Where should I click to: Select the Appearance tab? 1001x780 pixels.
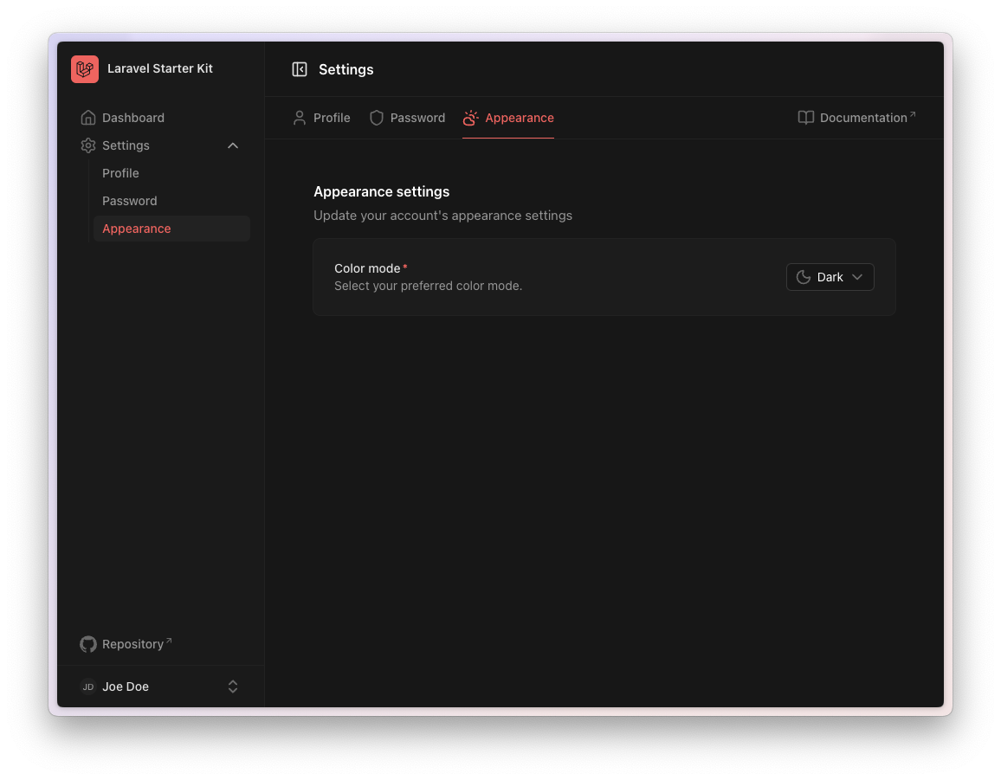tap(519, 118)
